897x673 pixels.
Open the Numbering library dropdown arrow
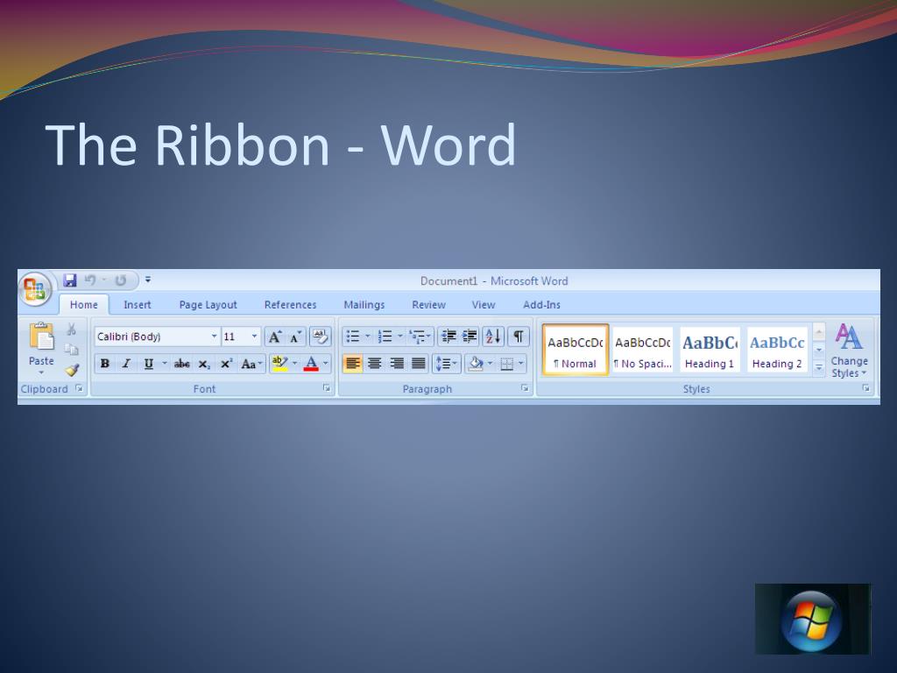click(399, 336)
